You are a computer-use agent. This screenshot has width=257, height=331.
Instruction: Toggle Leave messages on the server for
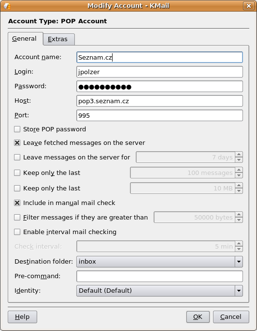17,158
